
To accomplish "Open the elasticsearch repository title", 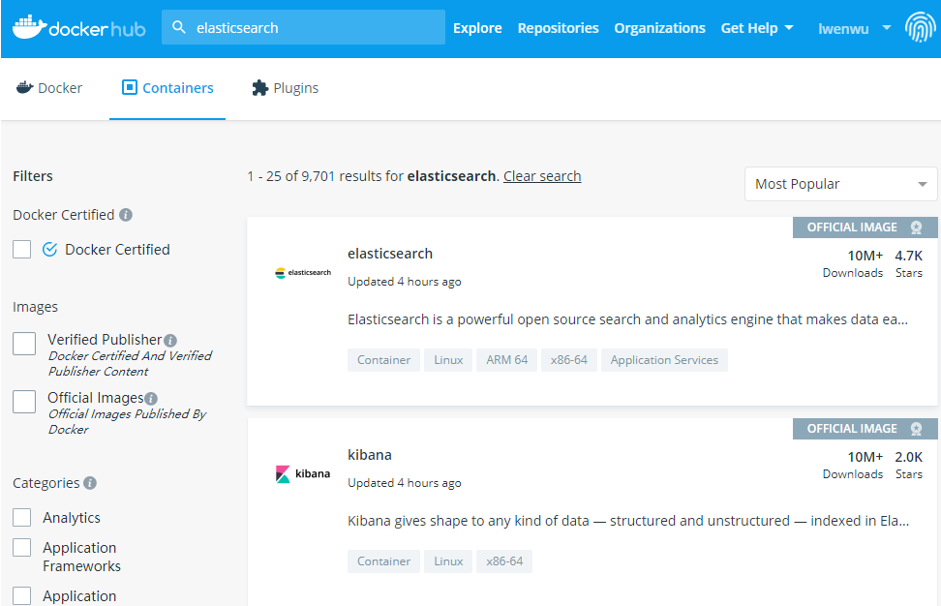I will pos(390,254).
